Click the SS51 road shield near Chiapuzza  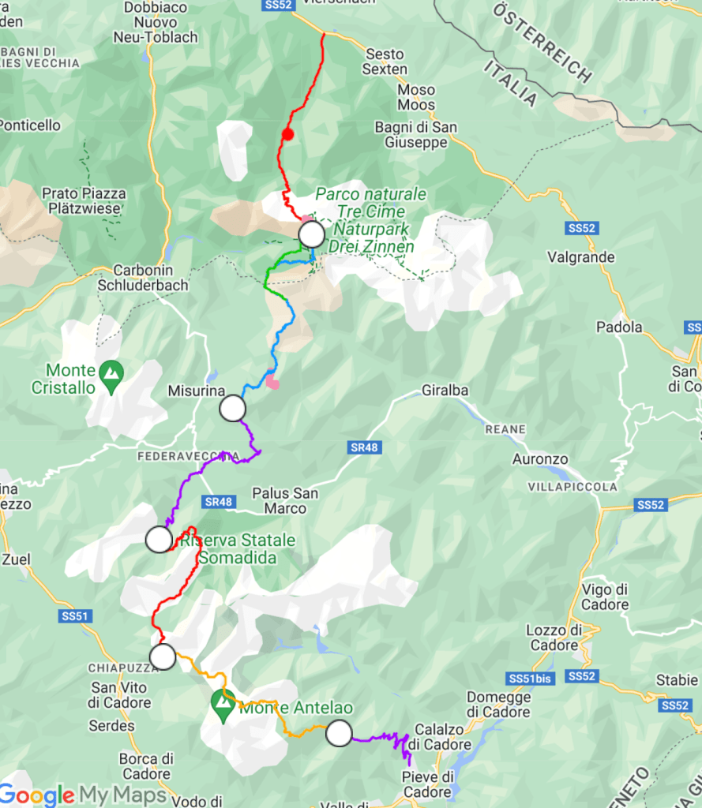(75, 615)
